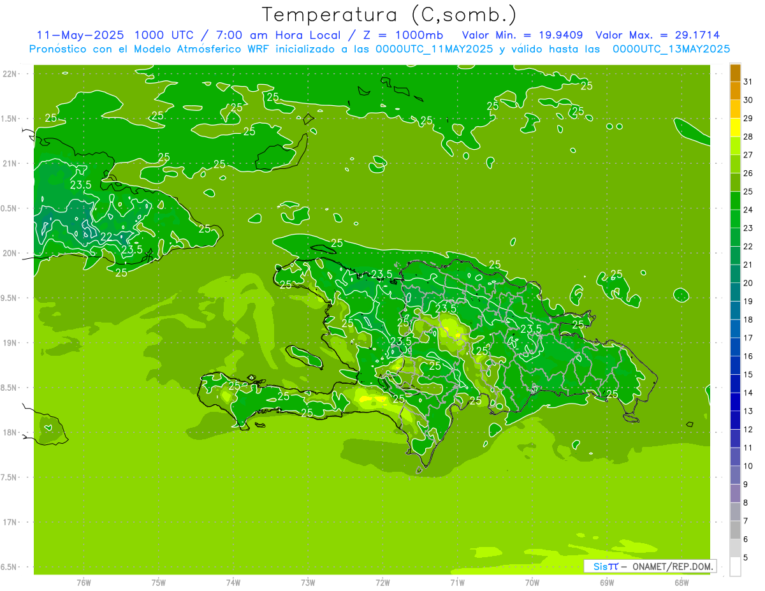Click the colorbar value label "20"
This screenshot has height=591, width=765.
click(x=748, y=283)
